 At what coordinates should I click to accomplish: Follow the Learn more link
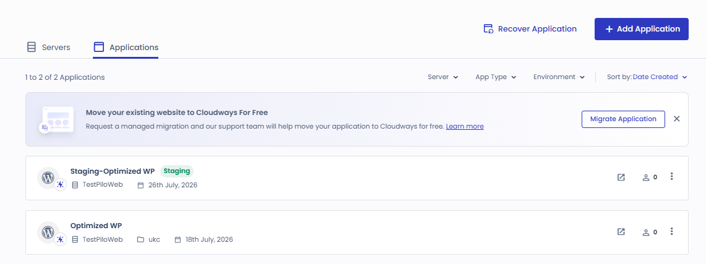pos(465,126)
